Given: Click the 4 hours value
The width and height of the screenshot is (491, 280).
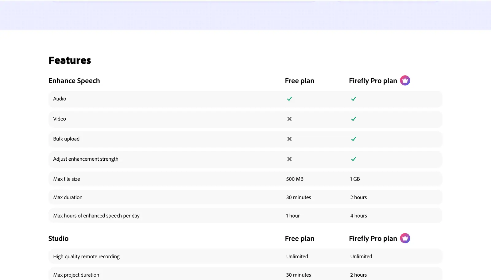Looking at the screenshot, I should pos(358,216).
